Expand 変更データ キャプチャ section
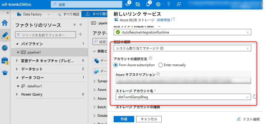This screenshot has height=124, width=267. tap(17, 60)
